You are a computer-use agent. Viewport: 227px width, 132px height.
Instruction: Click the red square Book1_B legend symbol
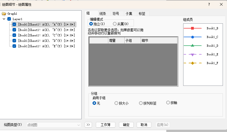coord(192,28)
